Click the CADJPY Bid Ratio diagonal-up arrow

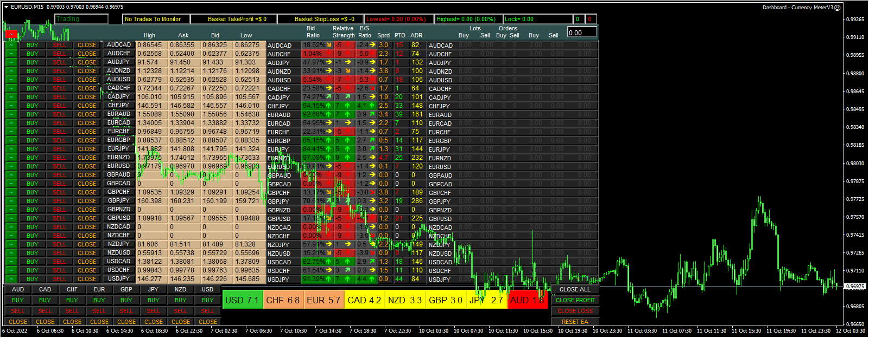pos(329,97)
